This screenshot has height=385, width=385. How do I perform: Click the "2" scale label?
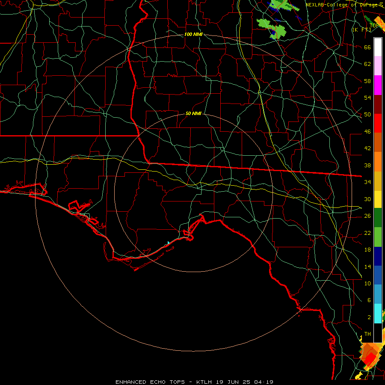point(369,317)
